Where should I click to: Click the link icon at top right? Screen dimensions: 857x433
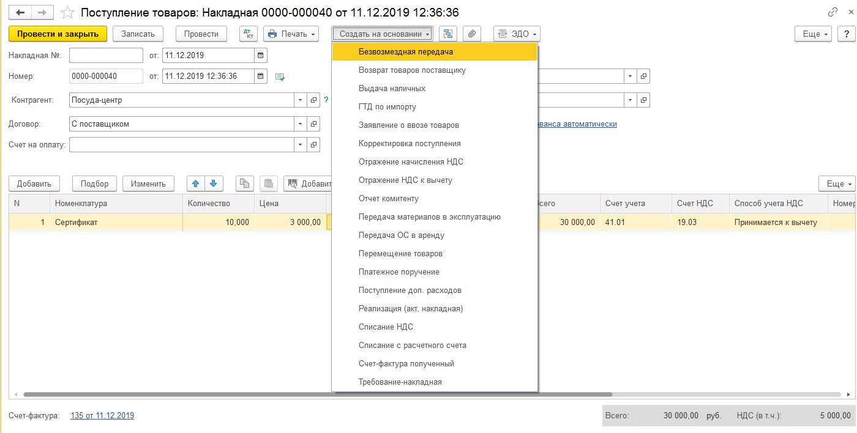click(833, 12)
